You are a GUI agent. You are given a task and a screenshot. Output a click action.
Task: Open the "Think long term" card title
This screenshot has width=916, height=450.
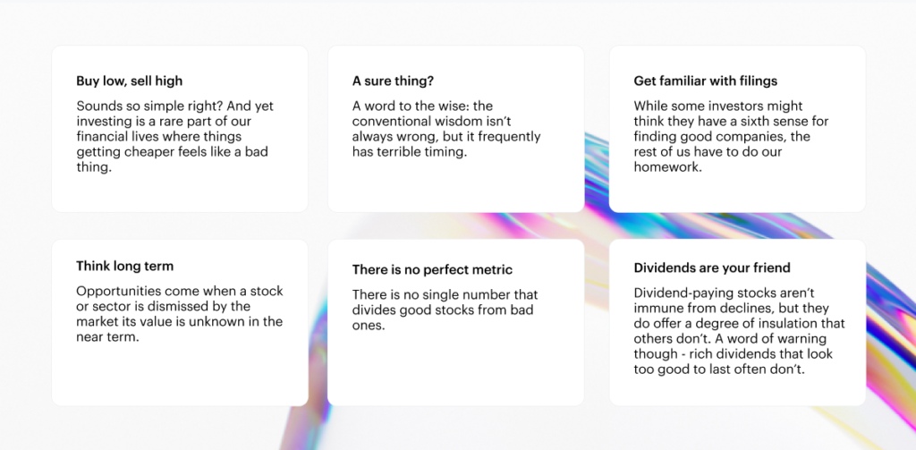pos(124,266)
